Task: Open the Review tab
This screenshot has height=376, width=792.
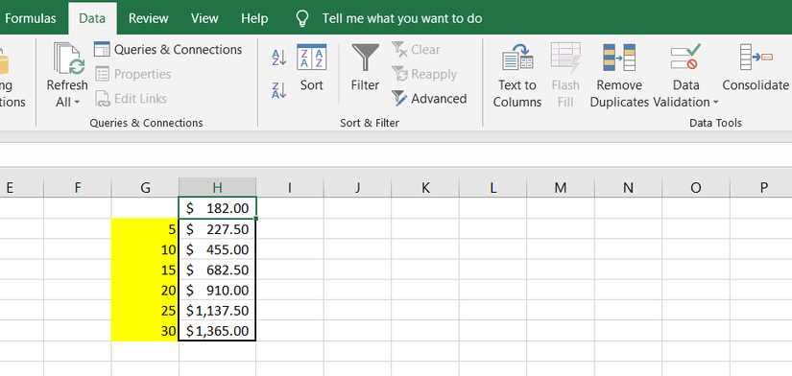Action: [148, 18]
